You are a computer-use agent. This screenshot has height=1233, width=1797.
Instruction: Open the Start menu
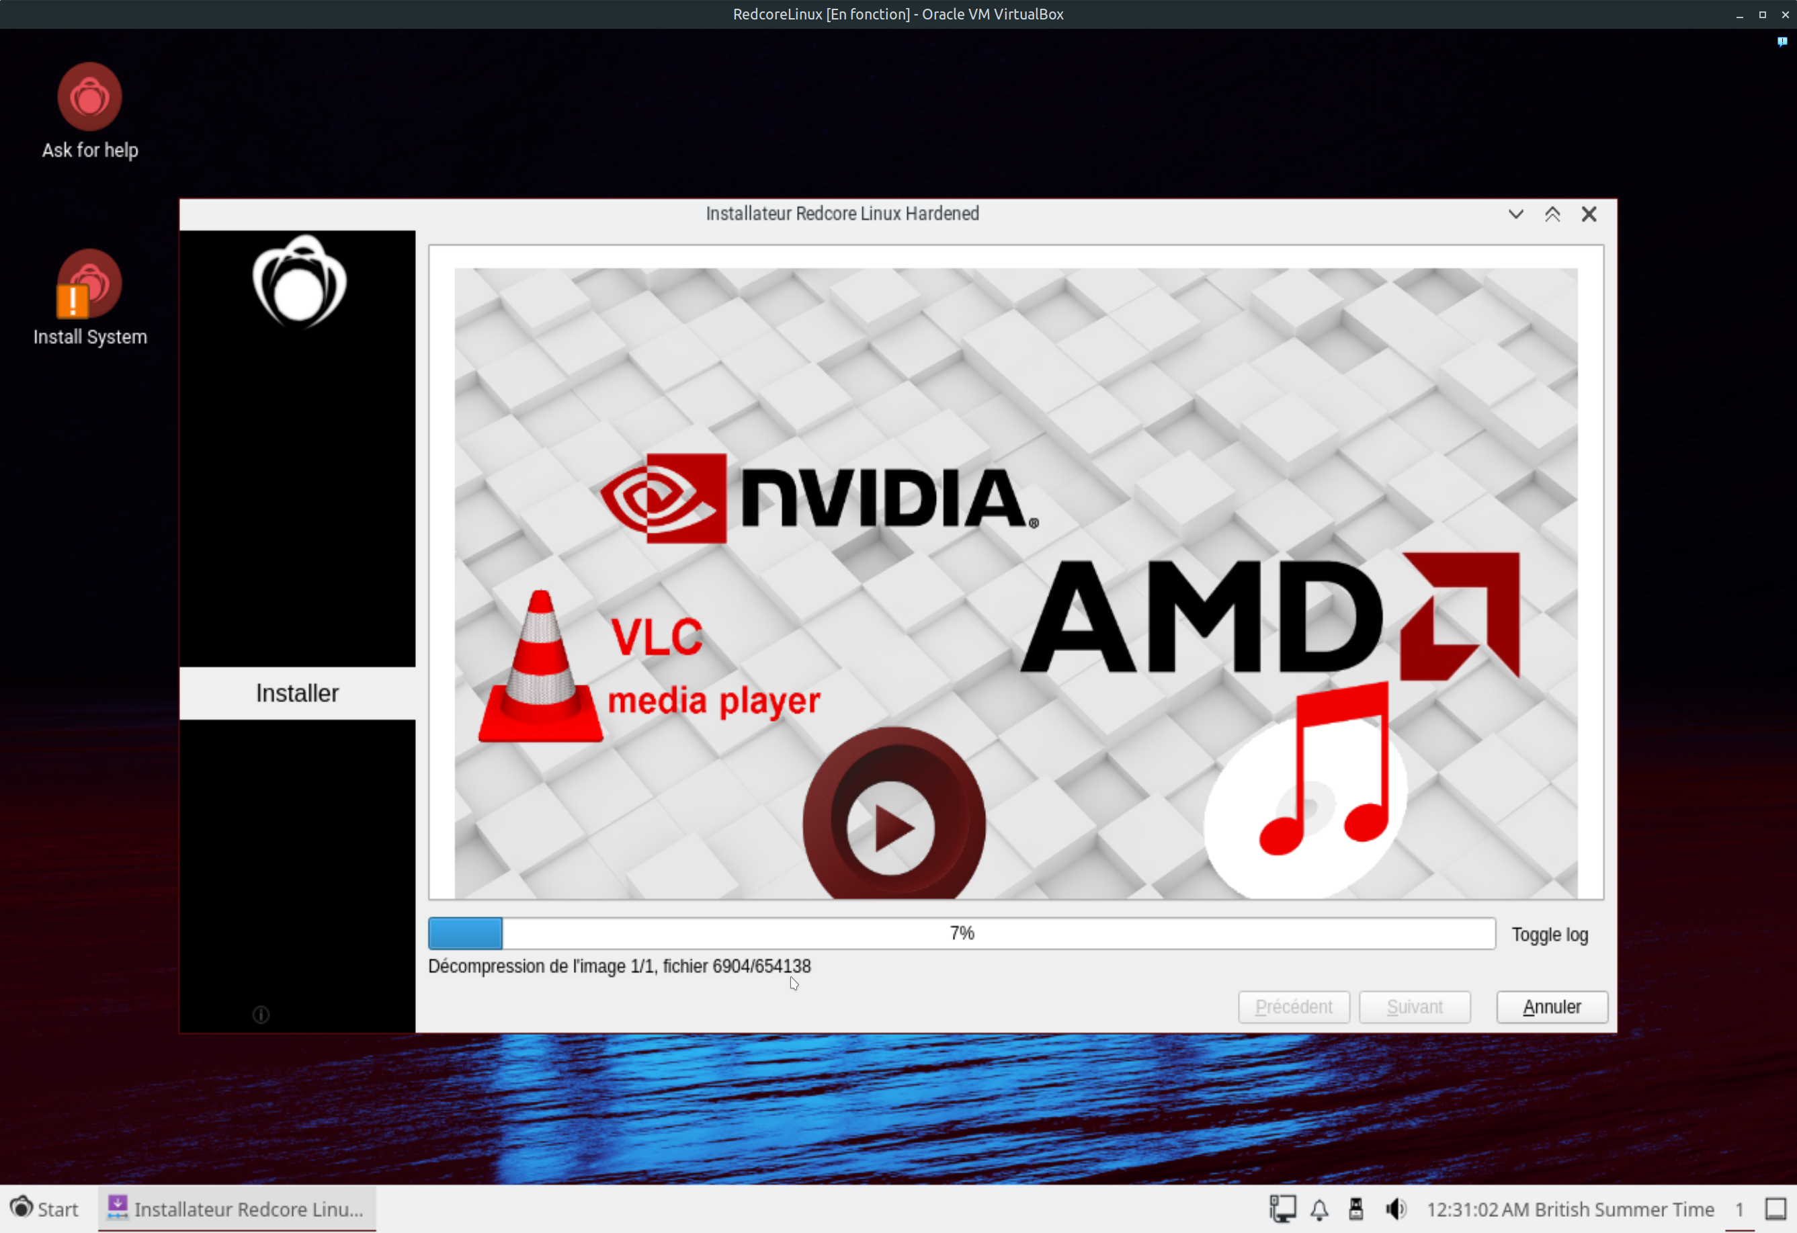click(45, 1209)
